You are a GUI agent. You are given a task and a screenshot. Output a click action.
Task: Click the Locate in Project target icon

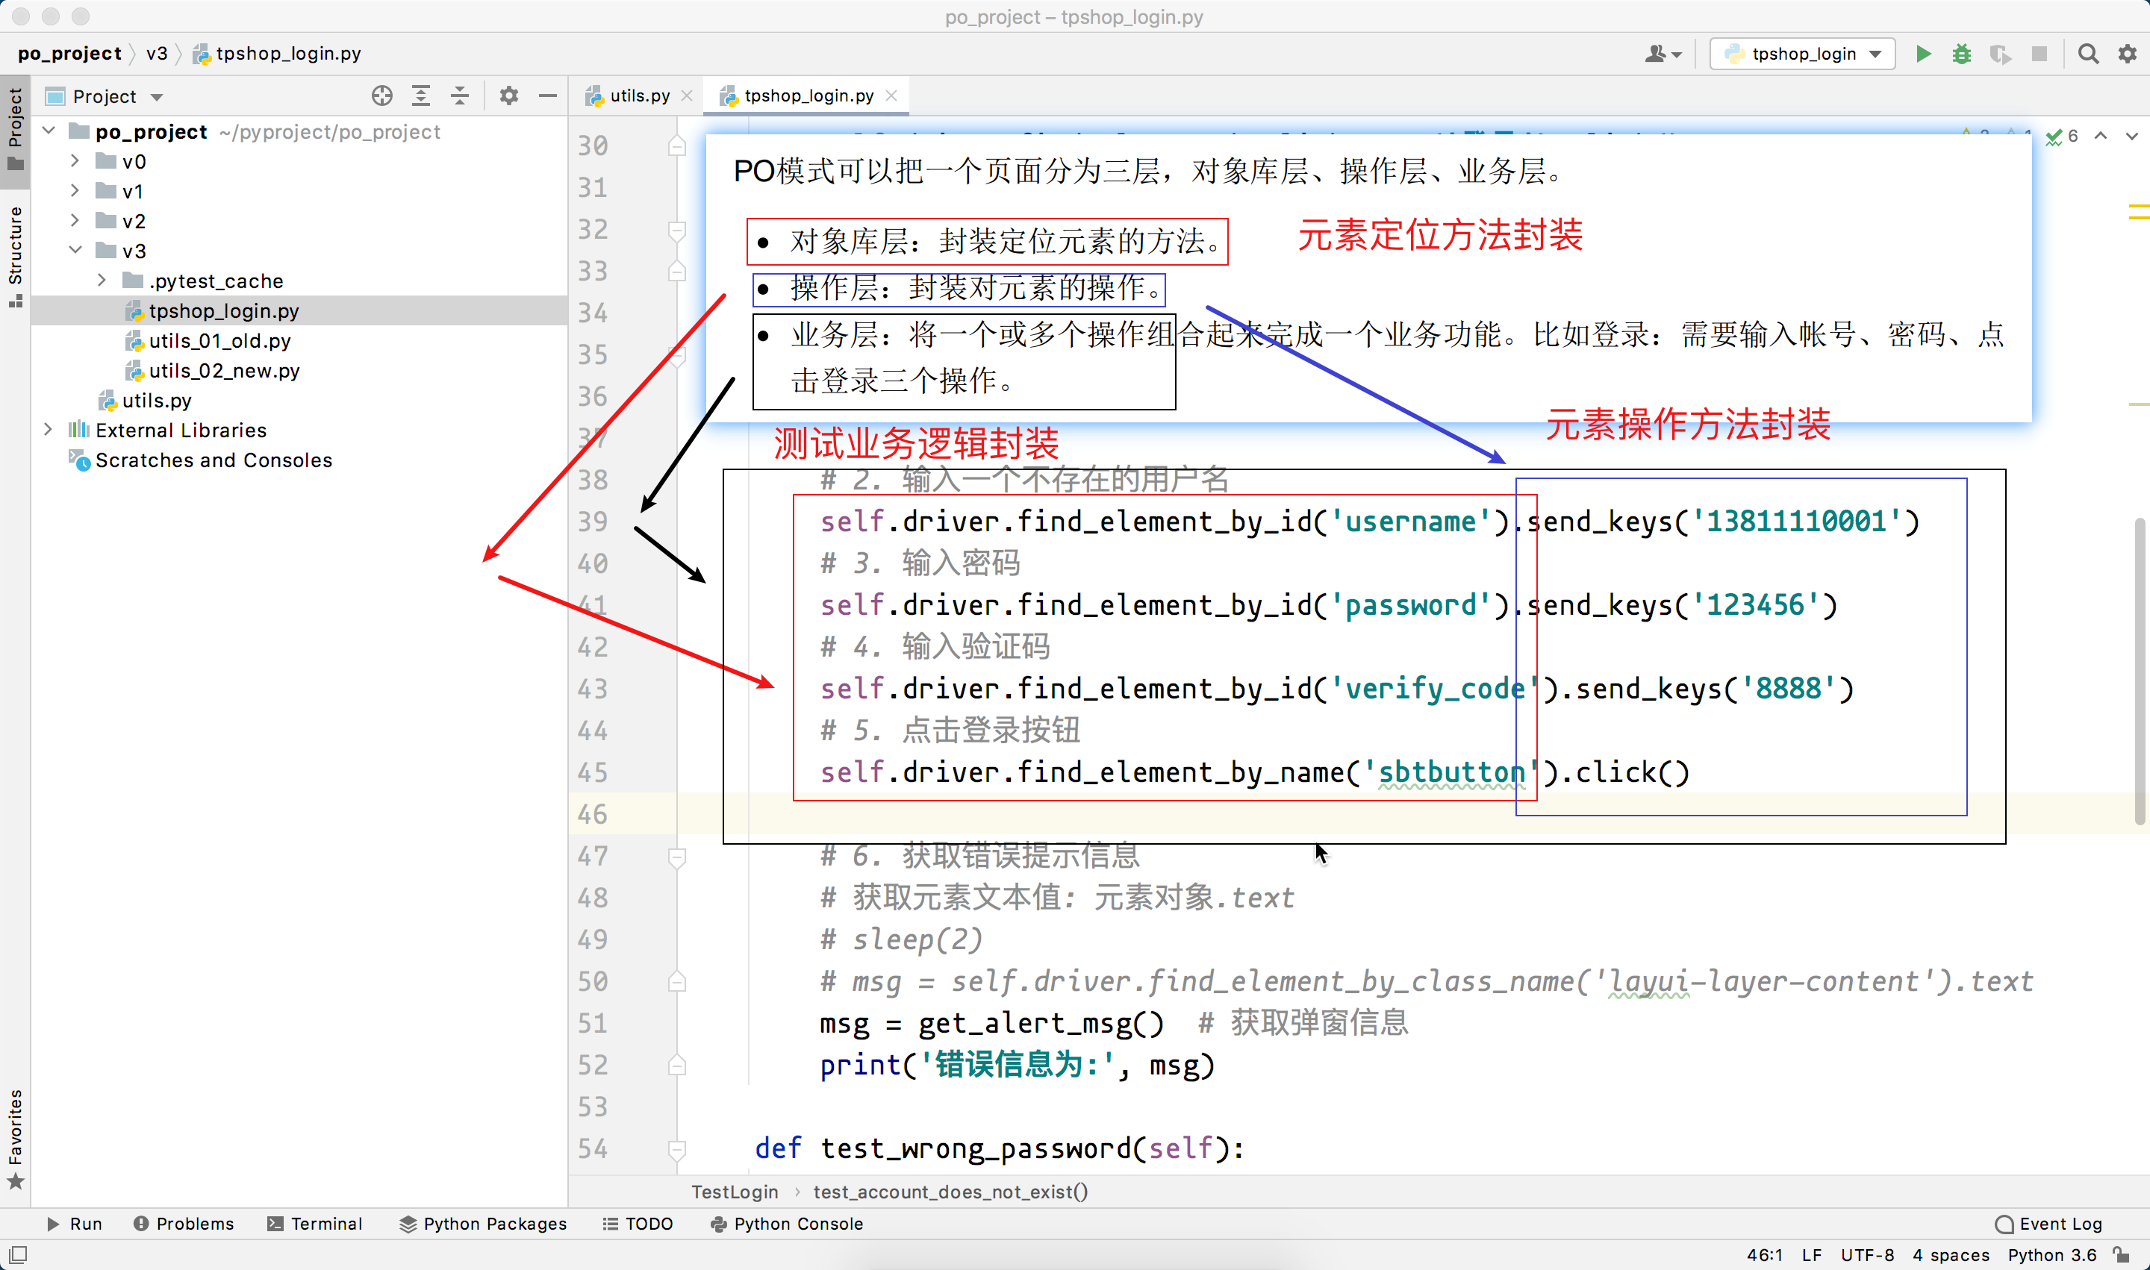[382, 96]
